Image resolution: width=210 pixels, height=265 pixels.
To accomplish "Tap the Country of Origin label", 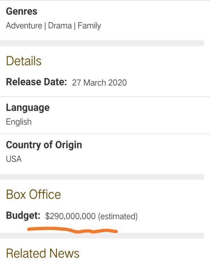I will click(44, 145).
